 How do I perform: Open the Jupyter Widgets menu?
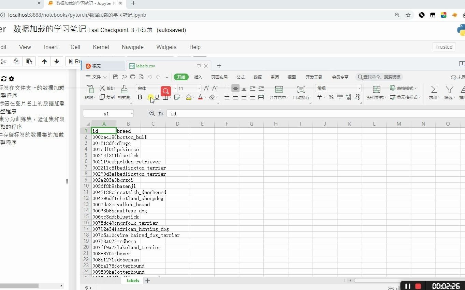pyautogui.click(x=166, y=47)
